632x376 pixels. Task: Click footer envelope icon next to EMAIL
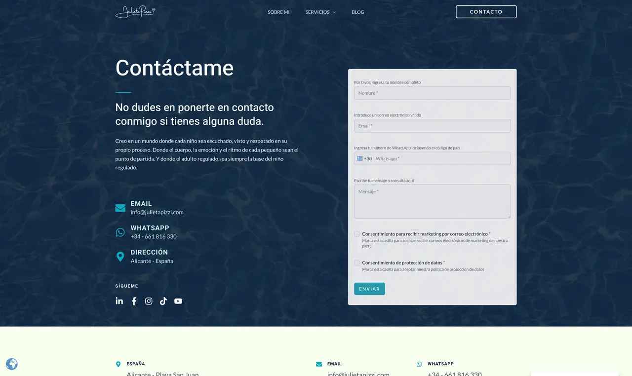(x=319, y=364)
